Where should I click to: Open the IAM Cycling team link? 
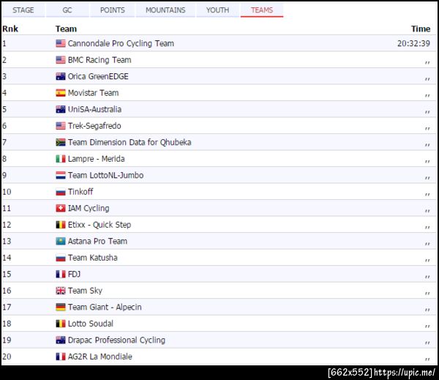click(89, 208)
